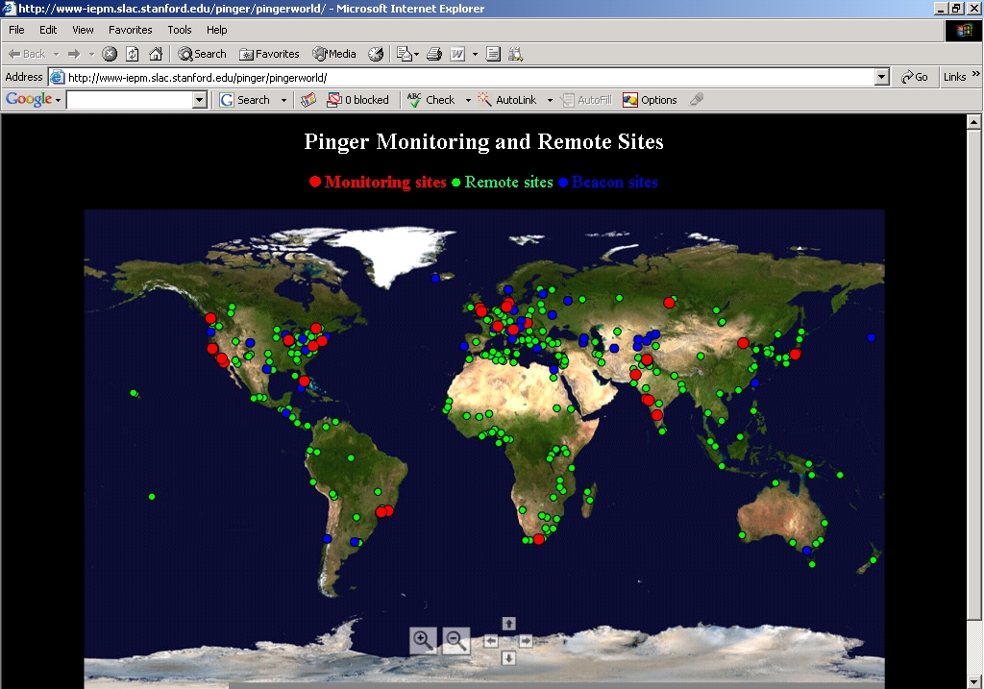Click the Print icon in toolbar
Screen dimensions: 984x689
pos(433,54)
